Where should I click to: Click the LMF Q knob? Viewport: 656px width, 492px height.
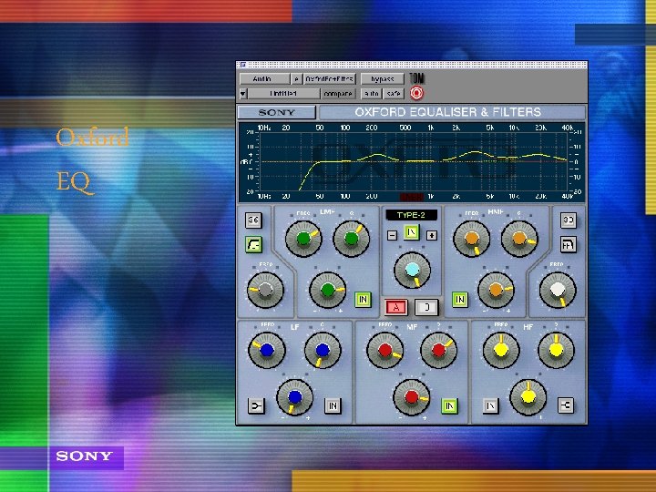click(x=351, y=239)
